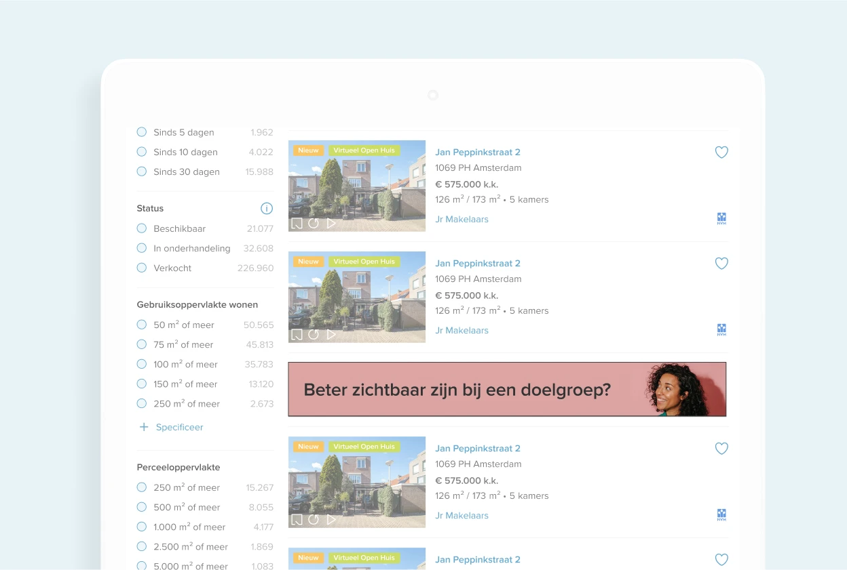Select '1.000 m² of meer' plot size option
The width and height of the screenshot is (847, 570).
(142, 527)
